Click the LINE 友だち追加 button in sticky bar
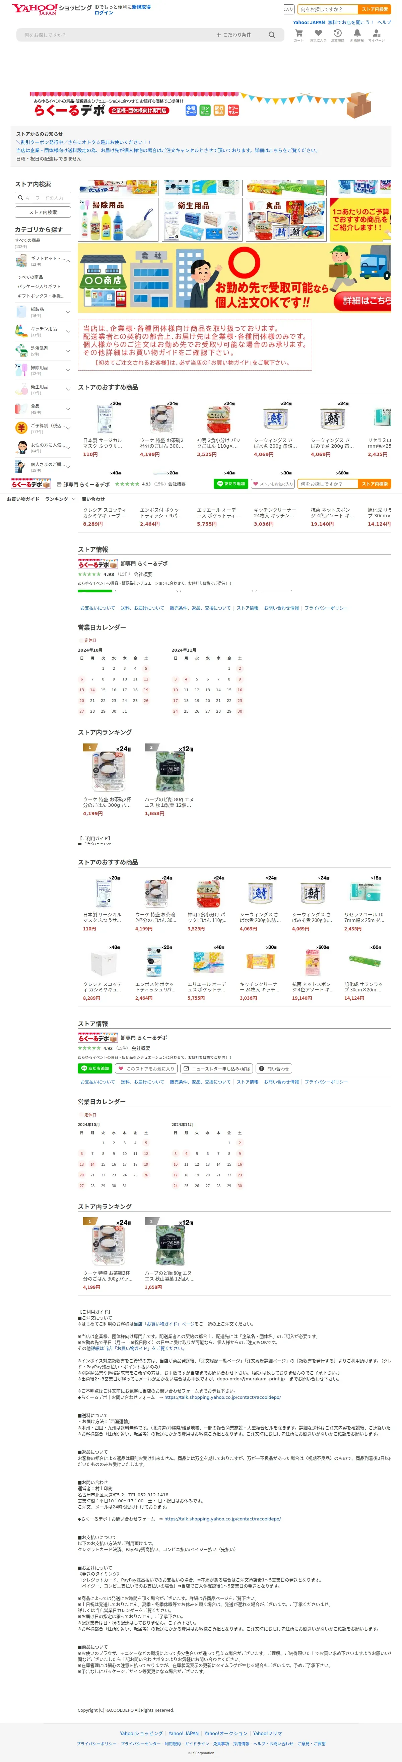The height and width of the screenshot is (1762, 402). [x=231, y=483]
